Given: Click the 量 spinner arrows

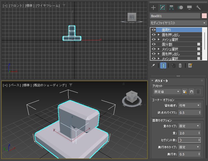Looking at the screenshot, I should click(x=199, y=133).
